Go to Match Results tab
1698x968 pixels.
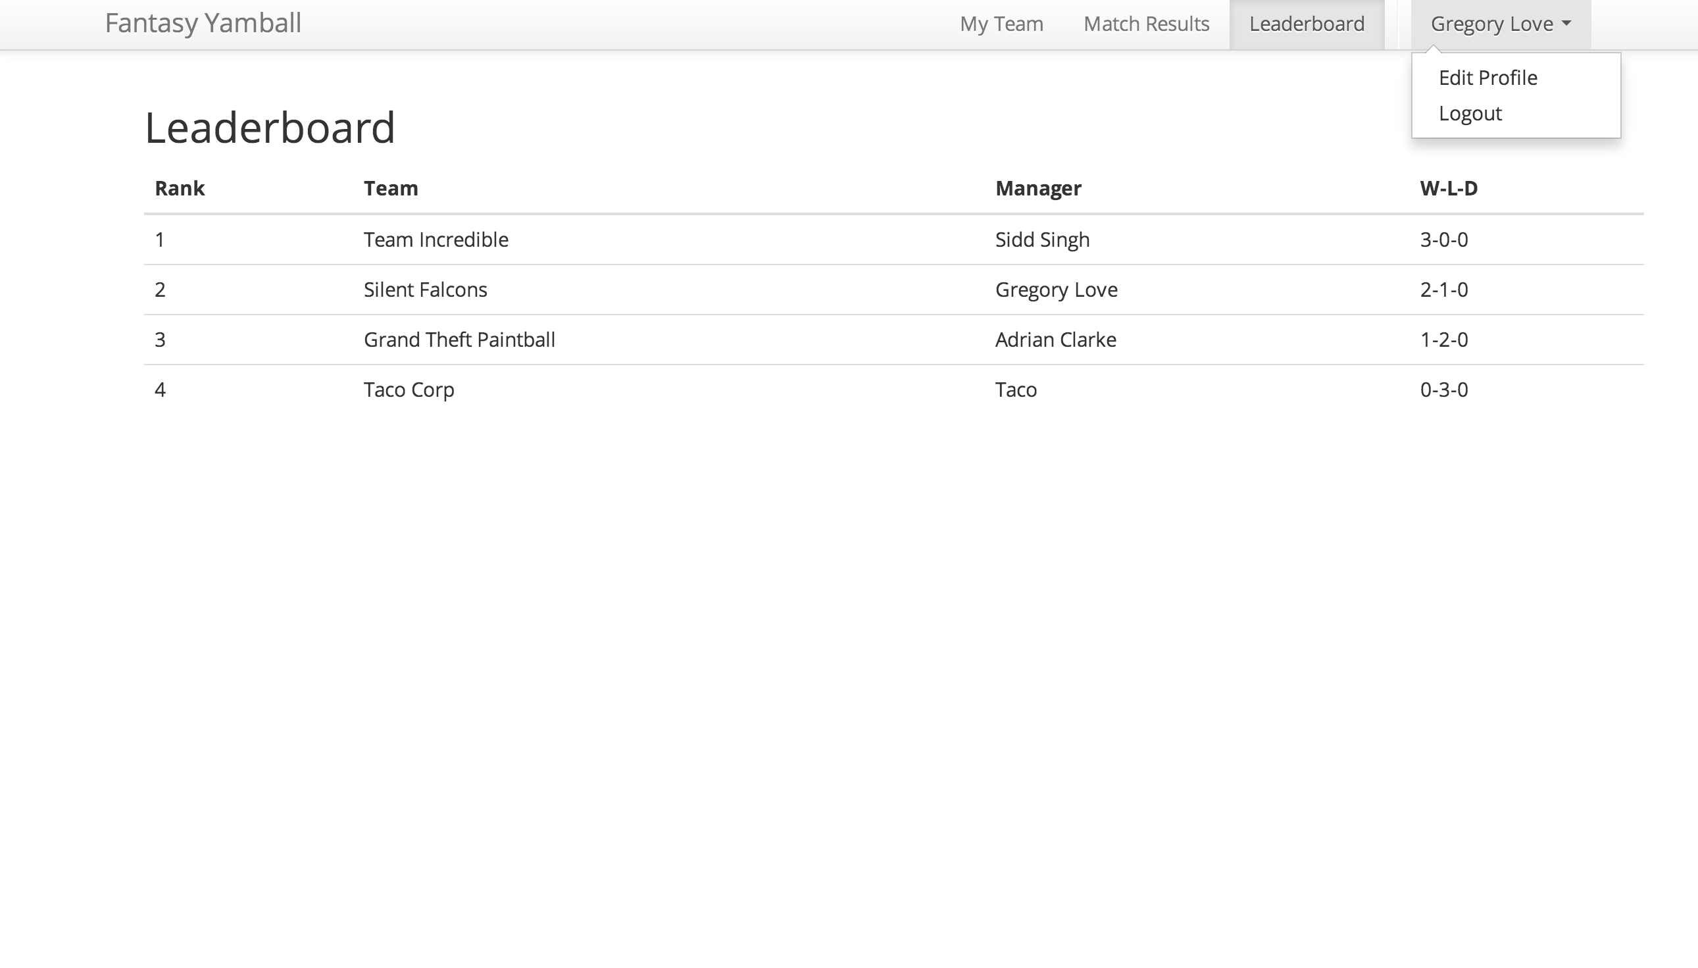coord(1146,24)
